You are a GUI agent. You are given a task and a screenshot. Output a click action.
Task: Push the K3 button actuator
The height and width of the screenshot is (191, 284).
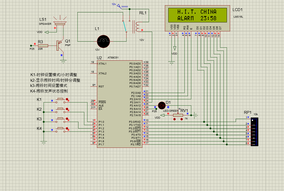60,118
